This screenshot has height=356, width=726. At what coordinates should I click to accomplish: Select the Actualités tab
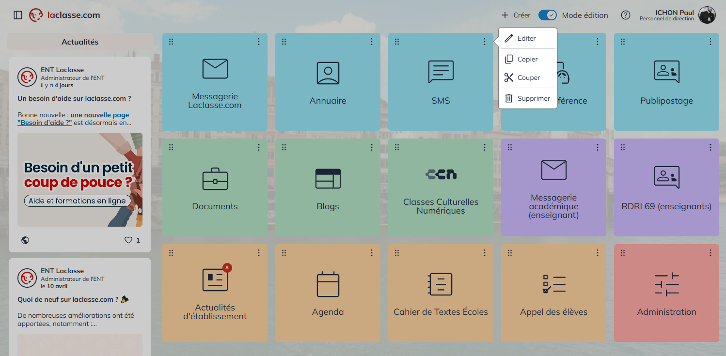coord(80,42)
